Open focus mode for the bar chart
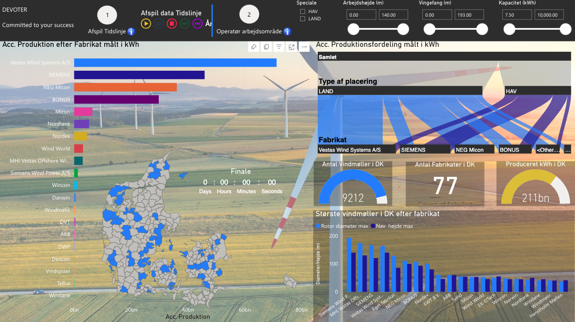This screenshot has height=322, width=575. coord(292,47)
